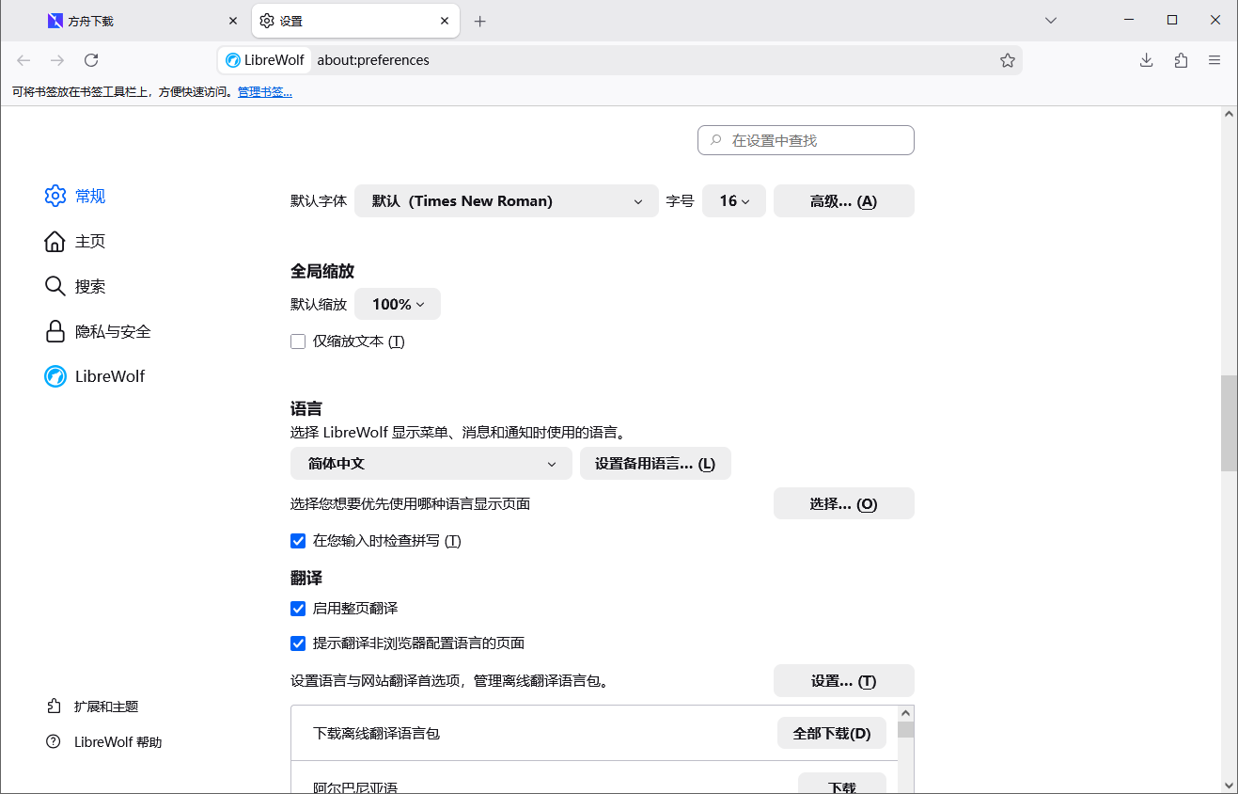Switch to the 主页 (Home) settings panel
The height and width of the screenshot is (794, 1238).
[x=86, y=241]
